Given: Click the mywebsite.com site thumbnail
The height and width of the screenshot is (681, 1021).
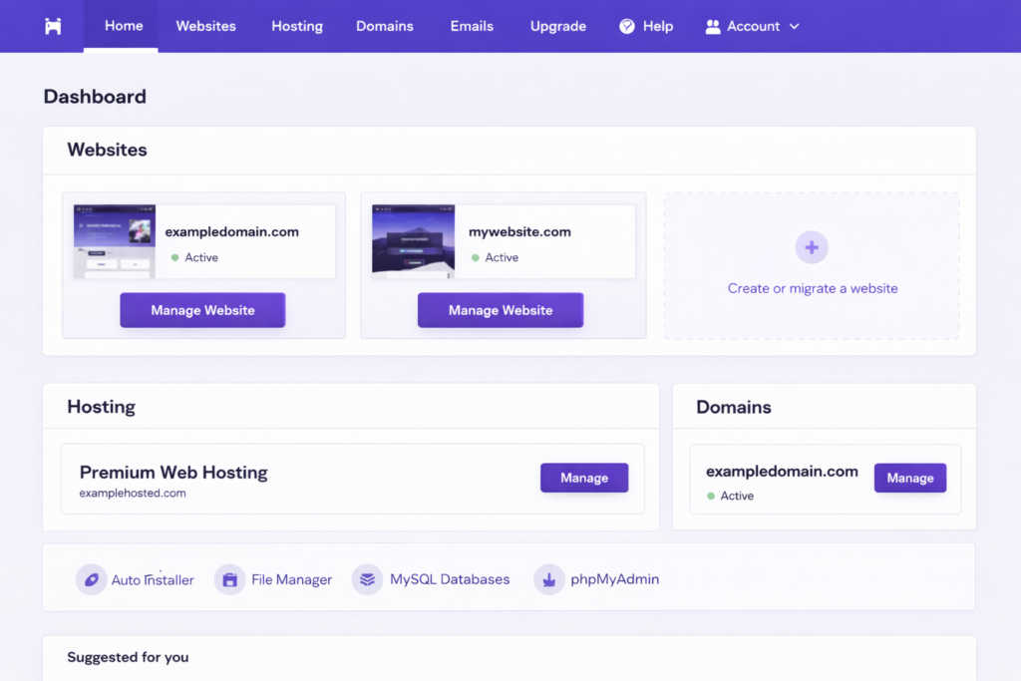Looking at the screenshot, I should 411,240.
